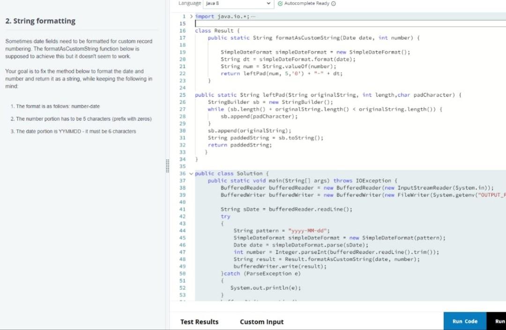The image size is (506, 330).
Task: Collapse the Solution class fold arrow
Action: pos(191,173)
